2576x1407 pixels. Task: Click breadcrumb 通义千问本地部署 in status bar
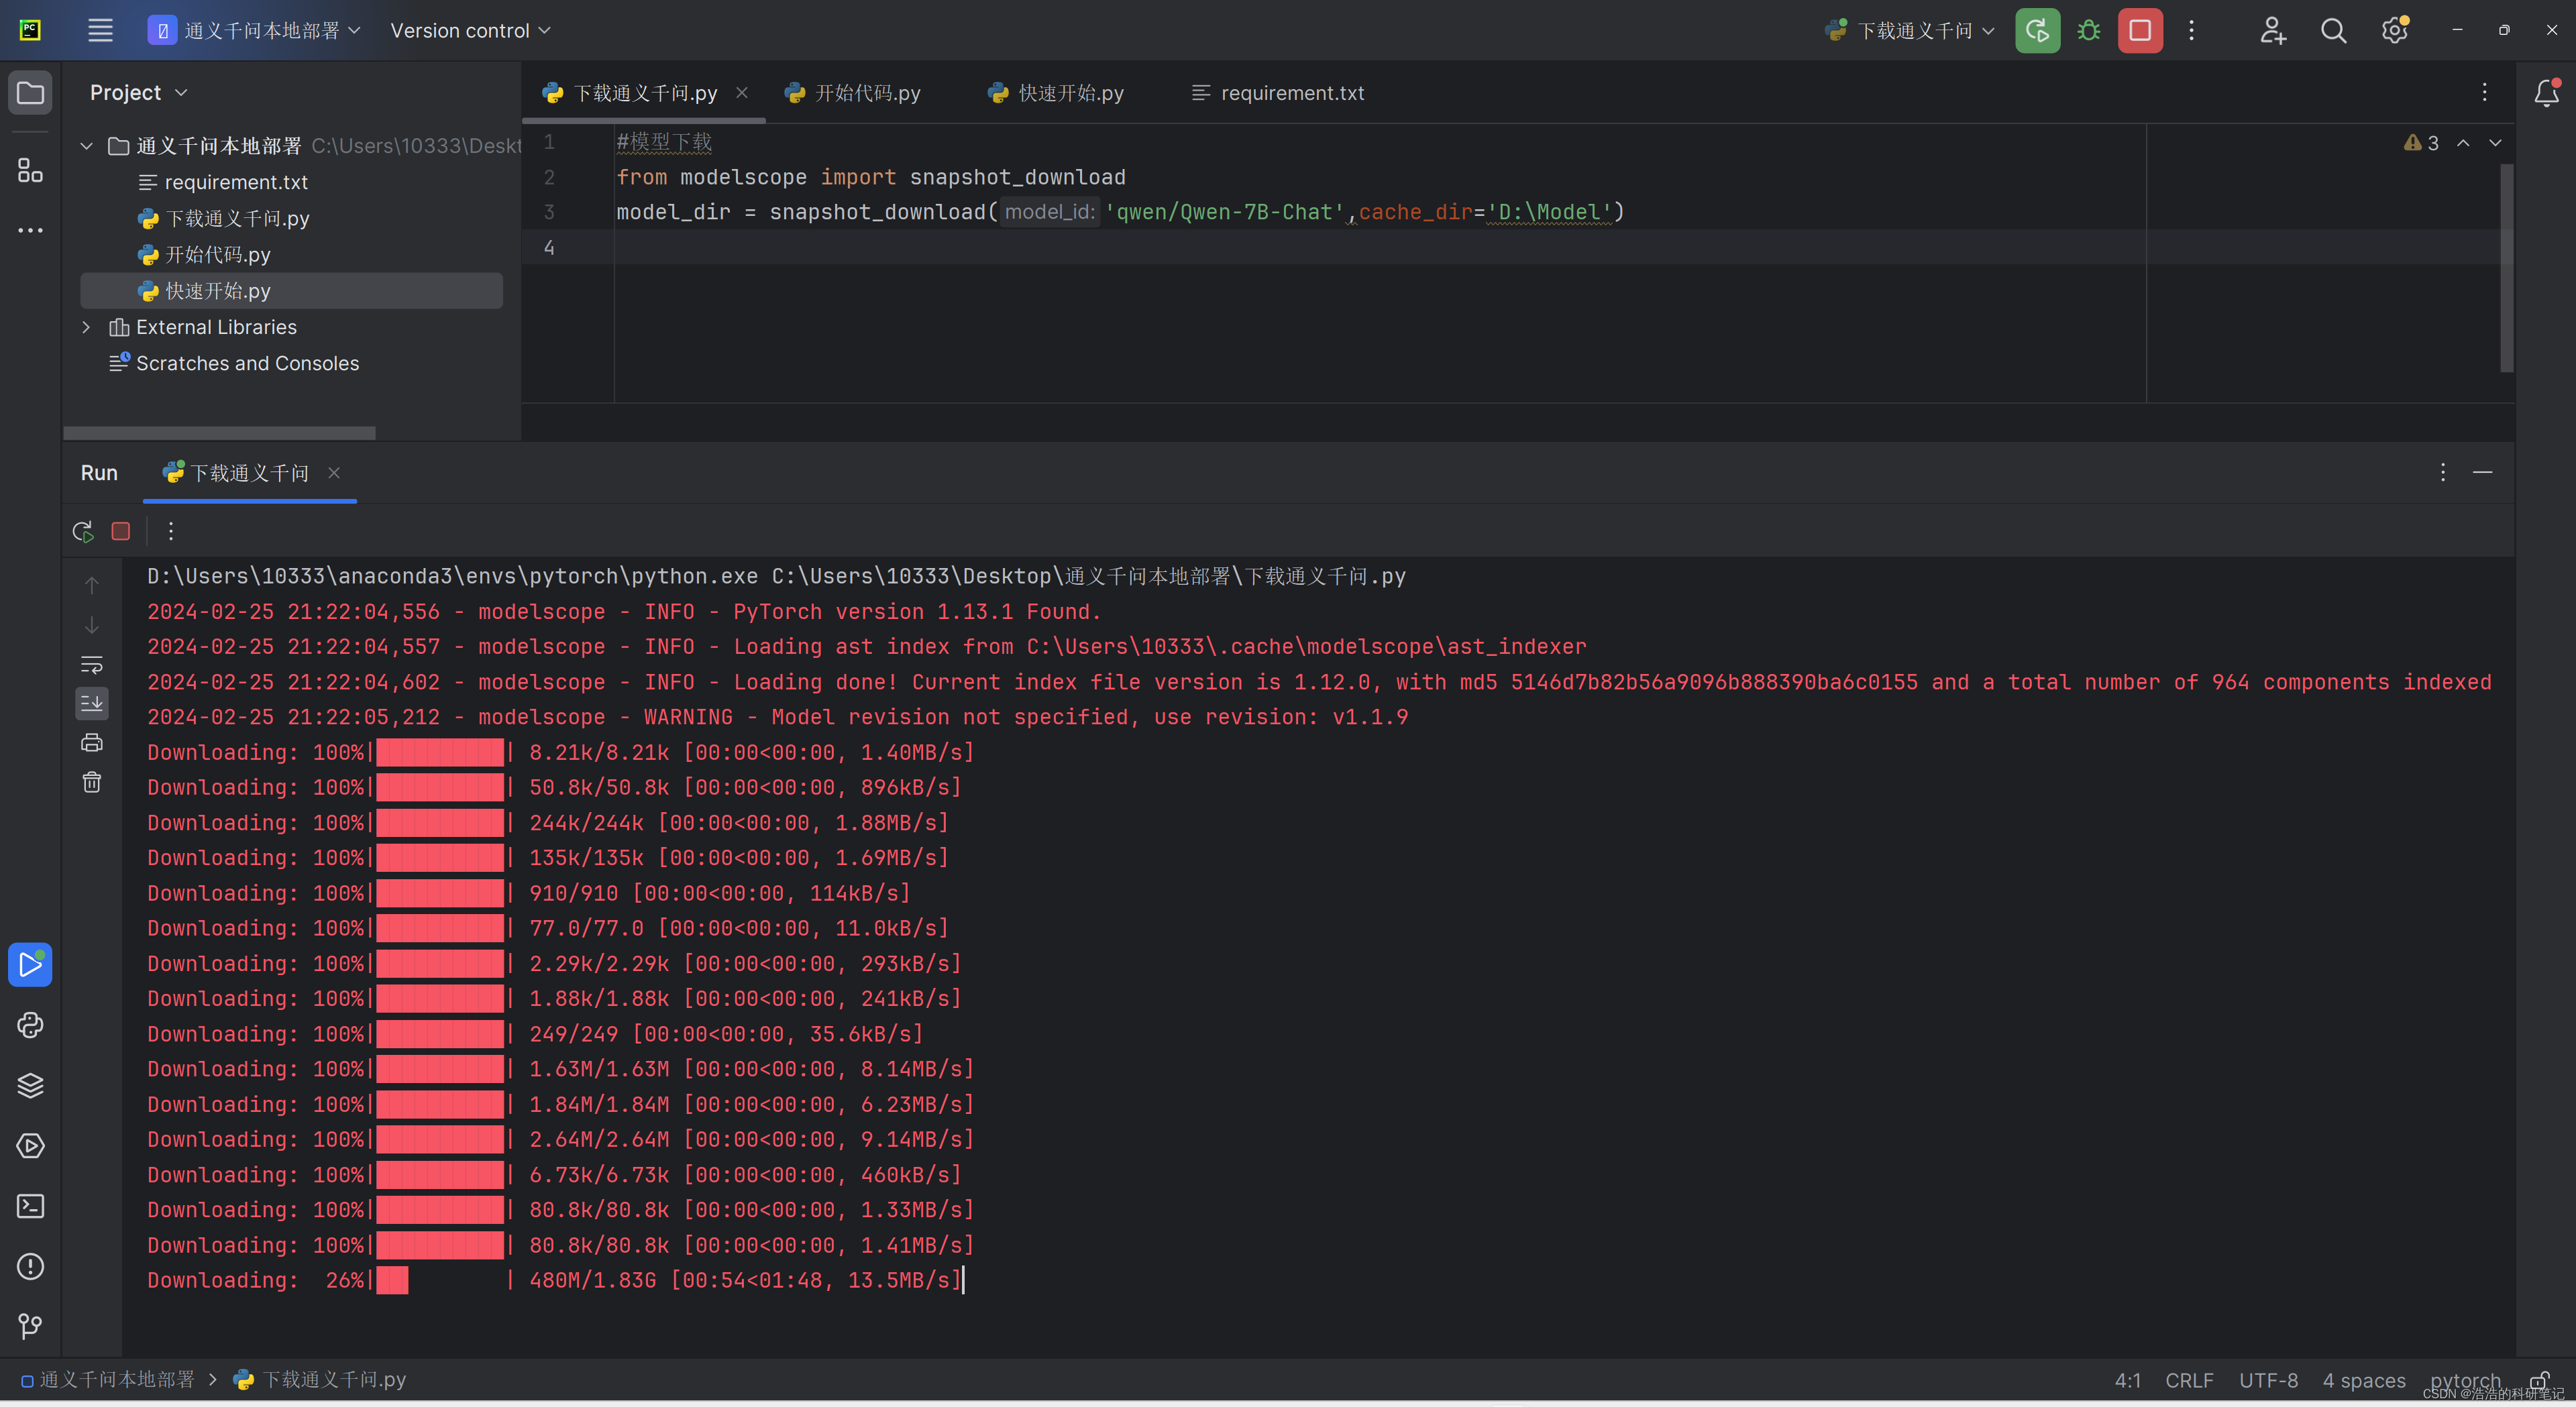(108, 1380)
